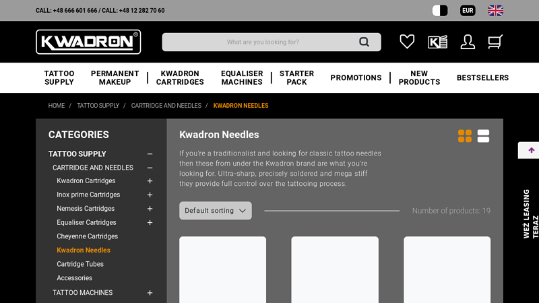
Task: Switch to list view layout
Action: pos(483,136)
